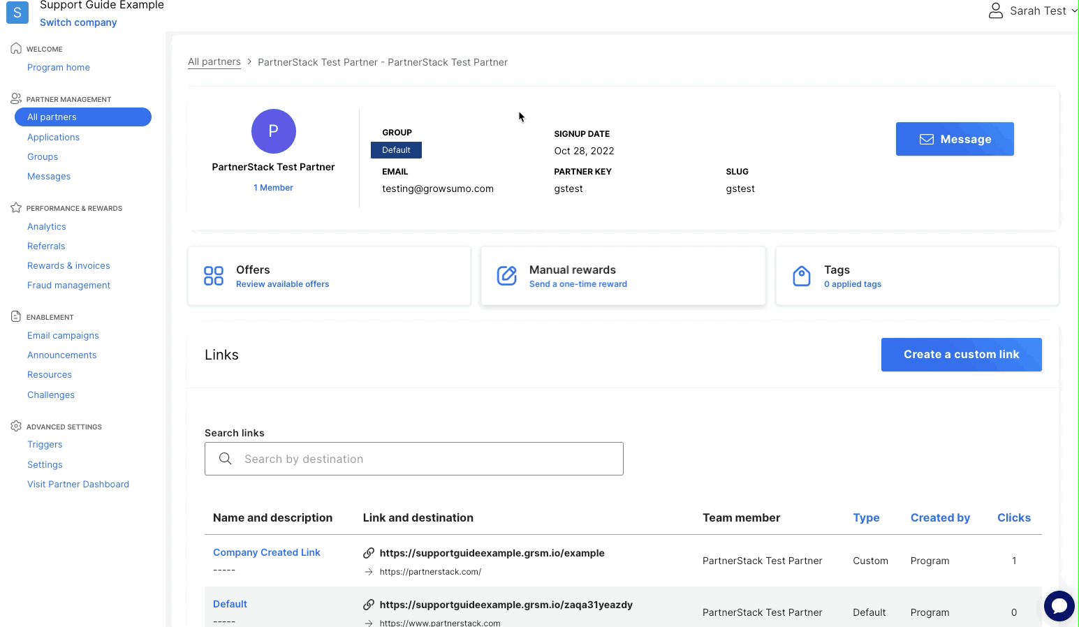
Task: Click the gstest value under Partner Key
Action: (x=568, y=189)
